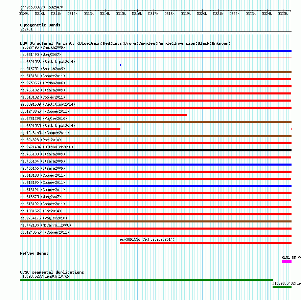Click the Cytogenetic Bands track title
301x300 pixels.
click(40, 25)
